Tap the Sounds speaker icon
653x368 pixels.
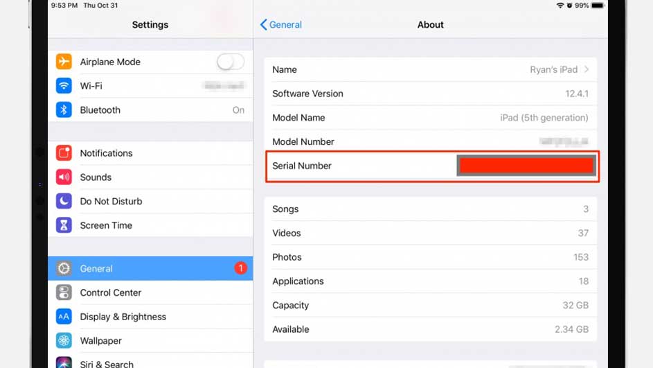(64, 177)
